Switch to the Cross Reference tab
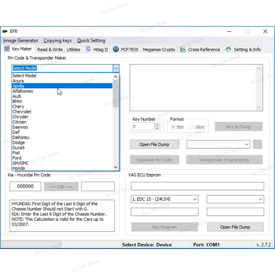 point(200,50)
